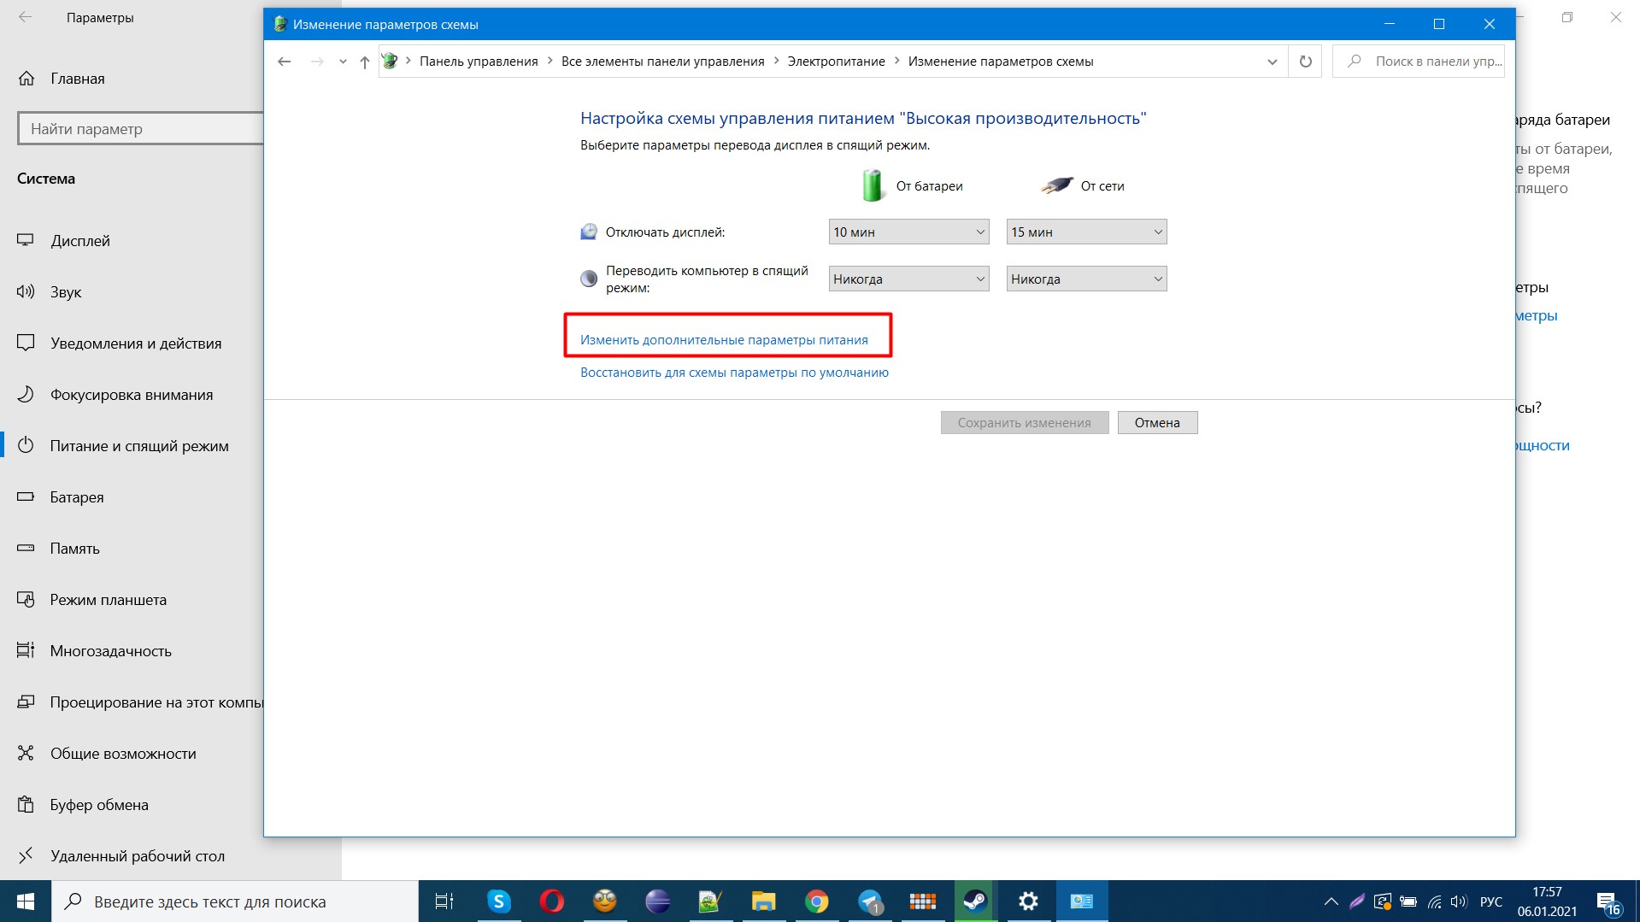Open Skype from the taskbar
Image resolution: width=1640 pixels, height=922 pixels.
tap(498, 901)
